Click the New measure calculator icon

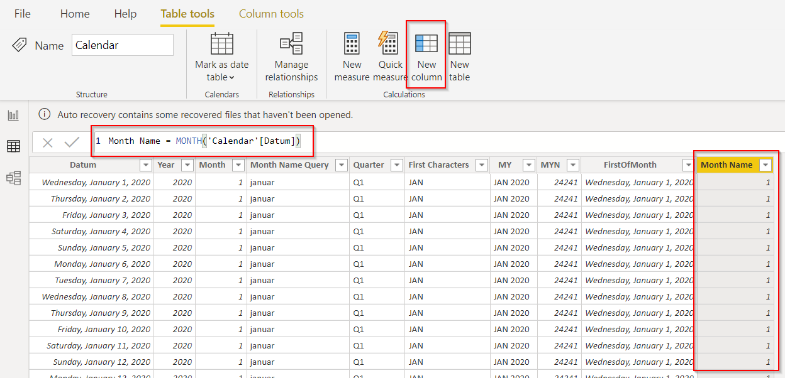tap(352, 43)
